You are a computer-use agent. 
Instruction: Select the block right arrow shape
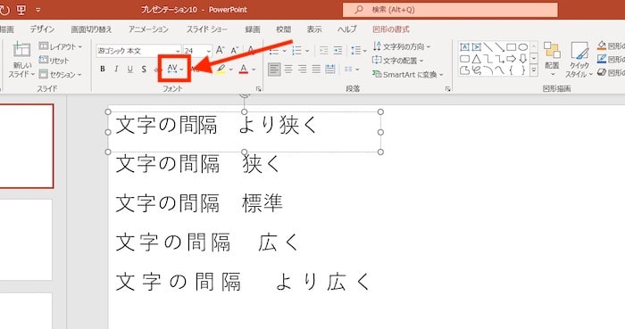512,59
